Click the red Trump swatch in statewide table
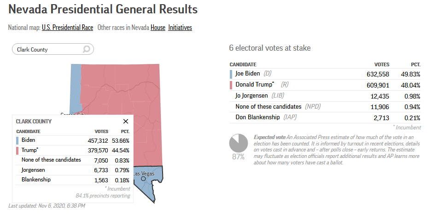 point(231,85)
